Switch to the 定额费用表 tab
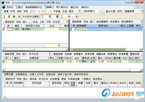This screenshot has height=102, width=145. (x=21, y=74)
